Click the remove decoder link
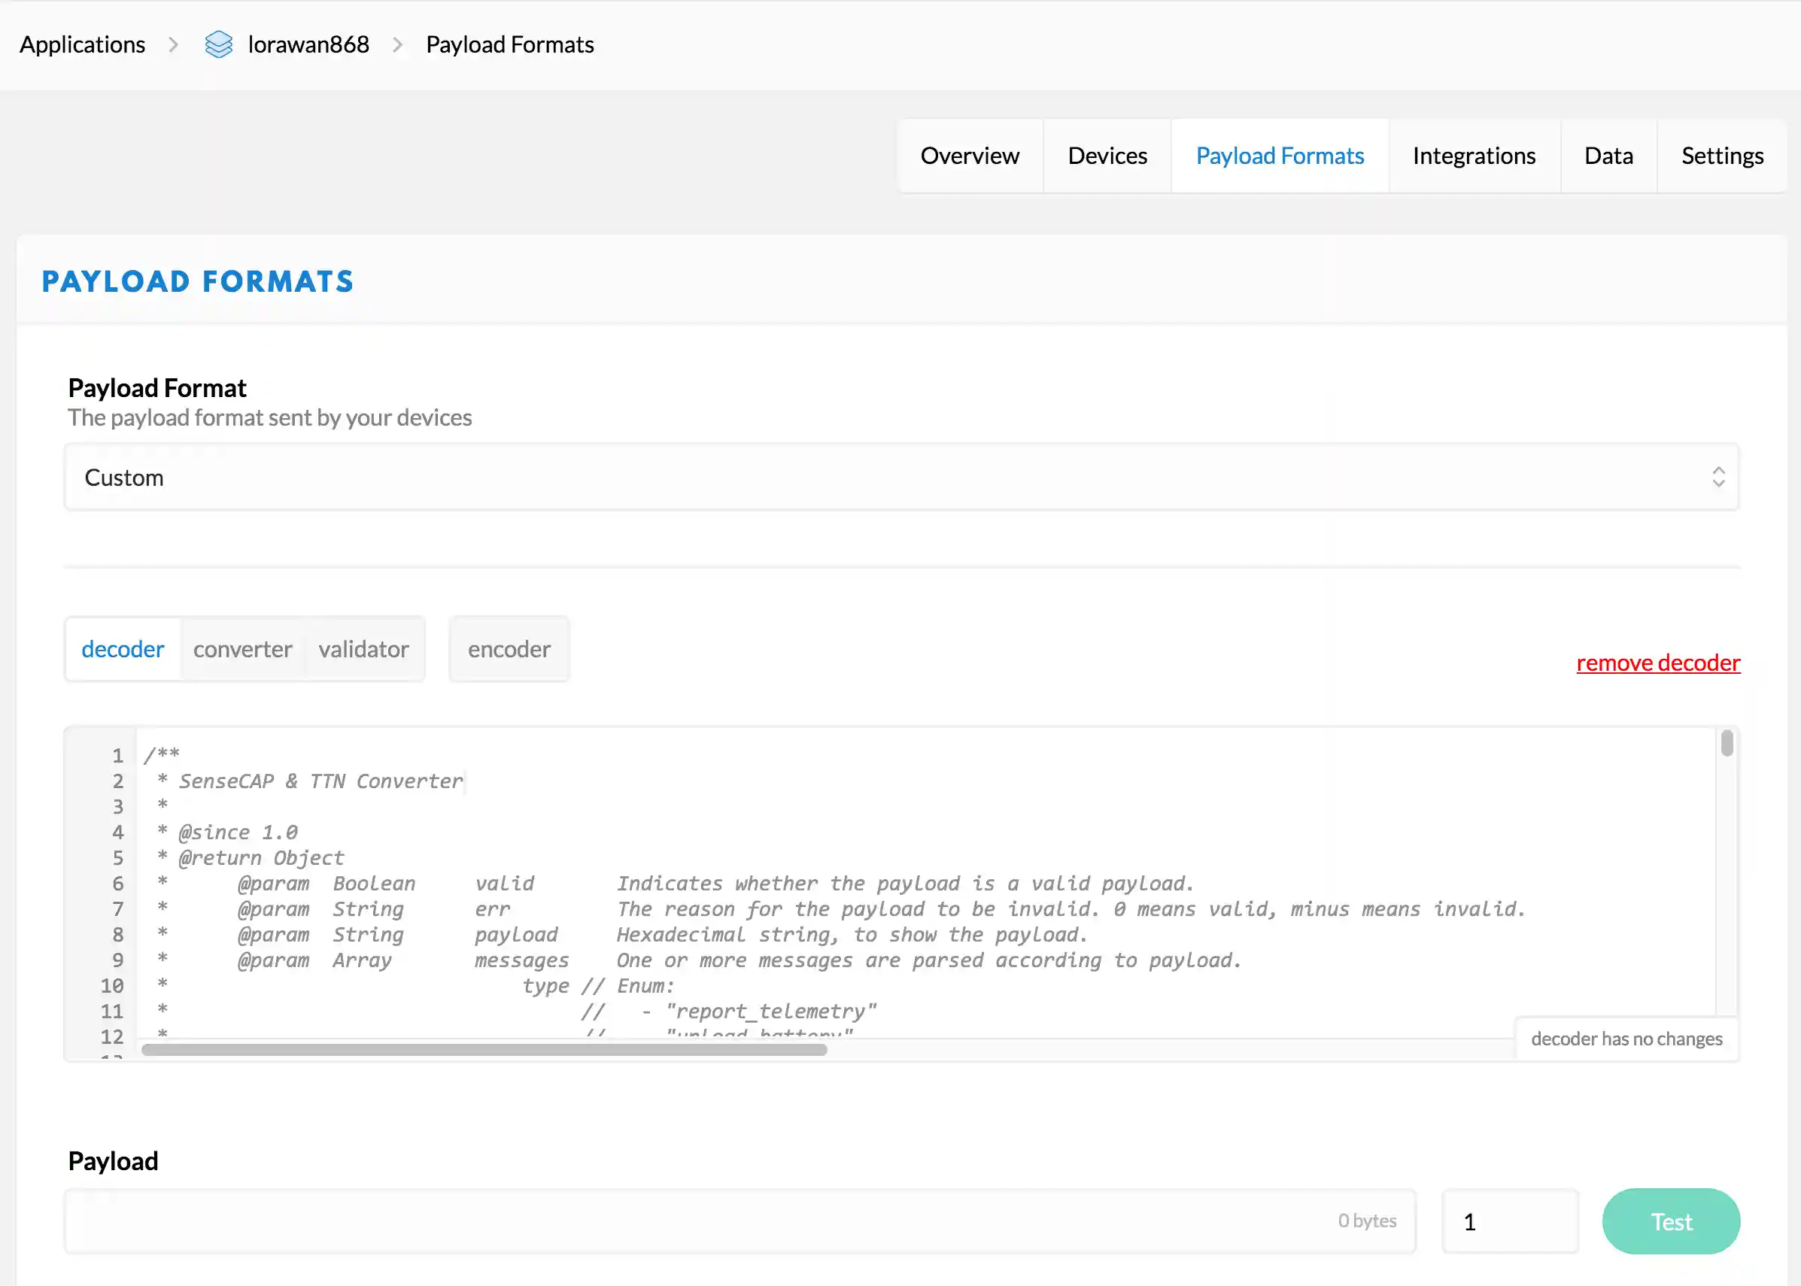Screen dimensions: 1801x1286 point(1657,663)
